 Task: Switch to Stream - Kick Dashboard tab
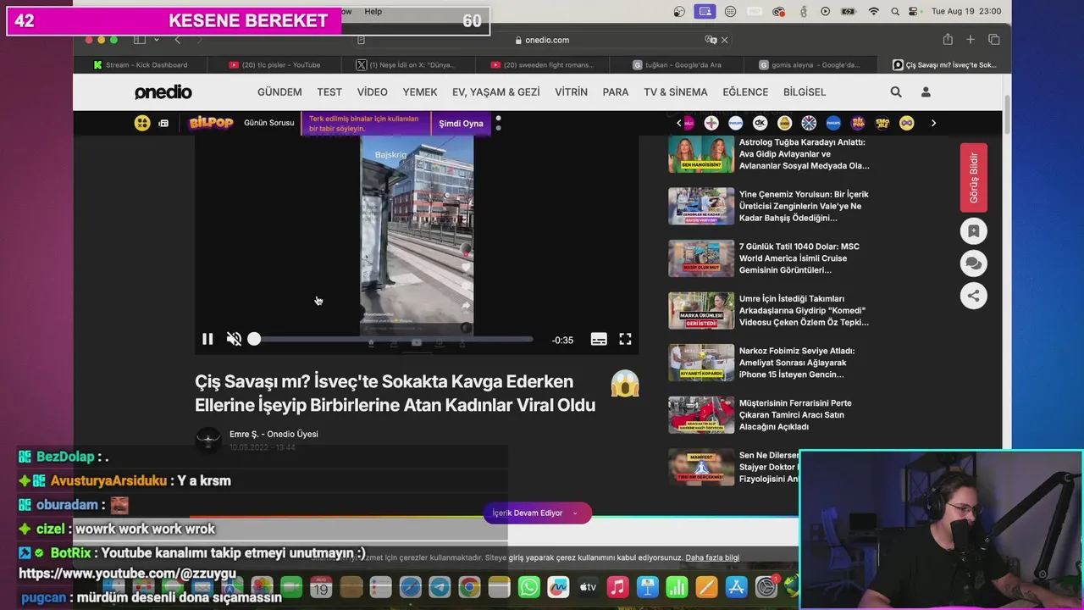tap(141, 64)
